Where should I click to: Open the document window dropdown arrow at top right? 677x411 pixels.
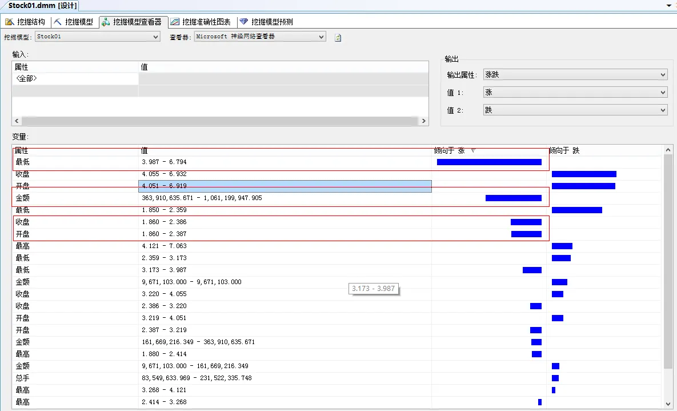coord(668,5)
